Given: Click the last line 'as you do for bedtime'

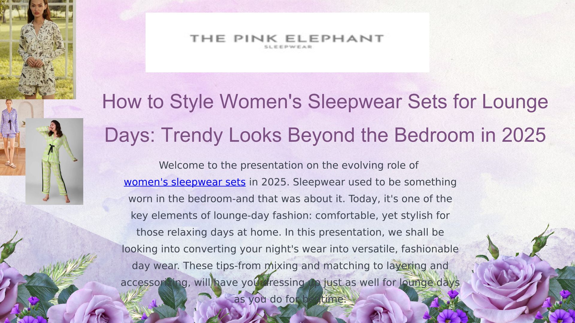Looking at the screenshot, I should pos(290,299).
